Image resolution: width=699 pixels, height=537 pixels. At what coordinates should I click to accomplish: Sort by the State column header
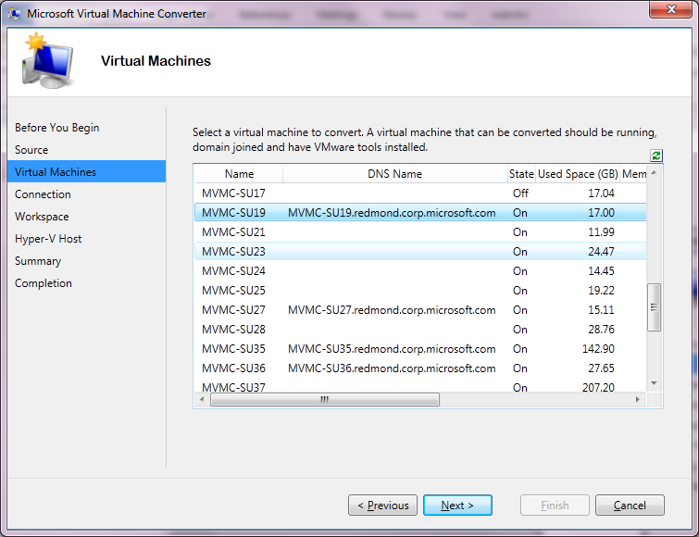click(x=521, y=174)
